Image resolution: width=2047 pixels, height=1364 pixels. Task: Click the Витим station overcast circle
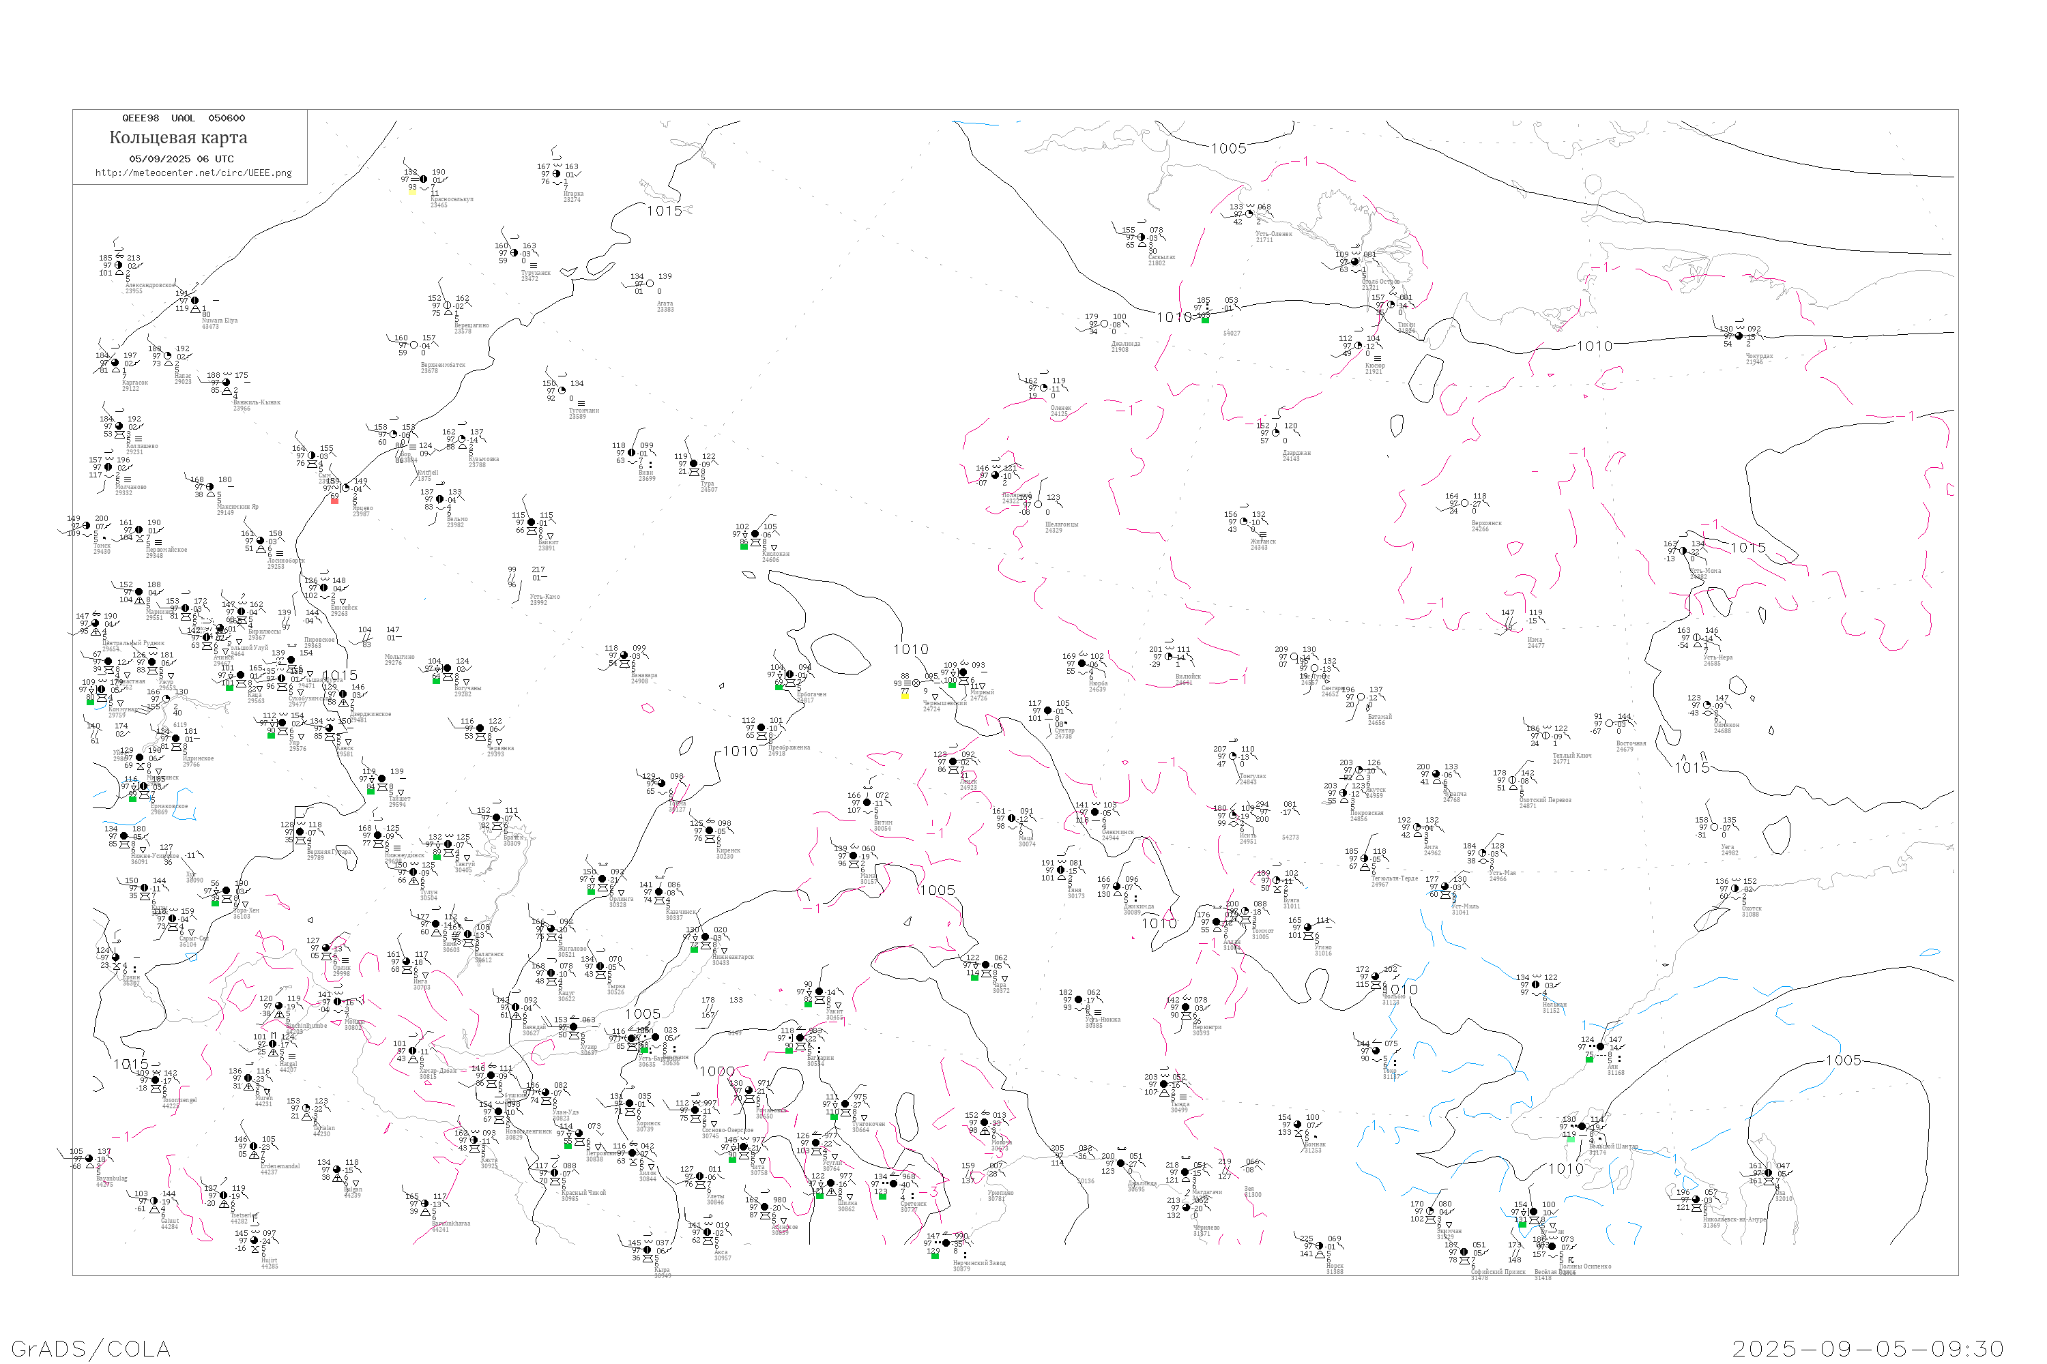(x=866, y=803)
